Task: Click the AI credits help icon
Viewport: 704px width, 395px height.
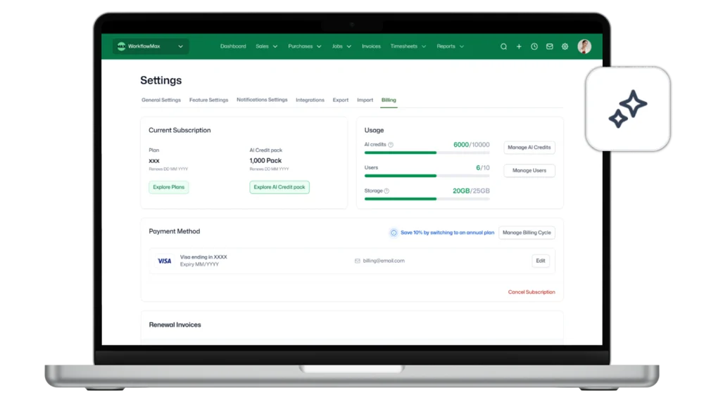Action: [391, 145]
